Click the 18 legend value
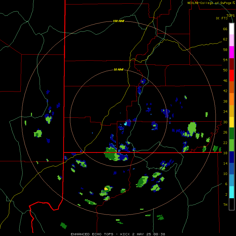This screenshot has width=236, height=236. coord(225,153)
